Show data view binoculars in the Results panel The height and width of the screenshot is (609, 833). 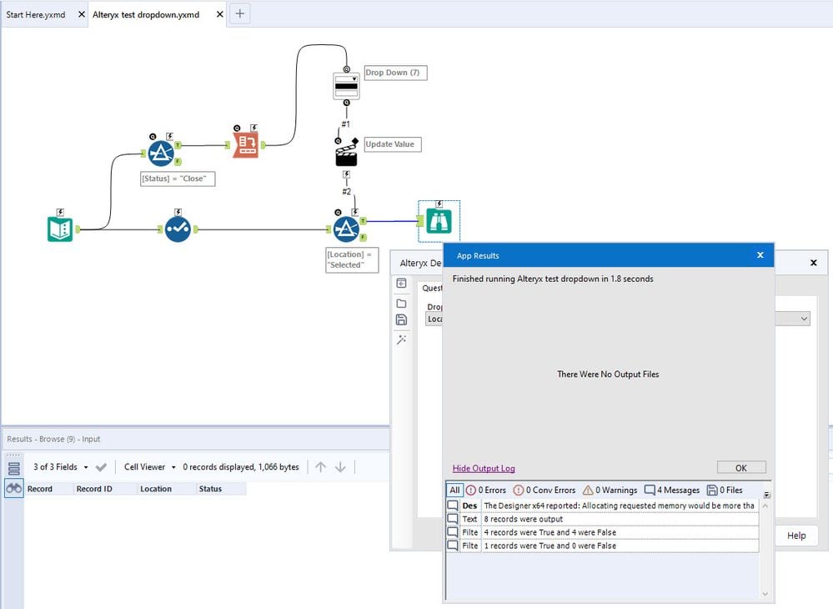[x=14, y=488]
